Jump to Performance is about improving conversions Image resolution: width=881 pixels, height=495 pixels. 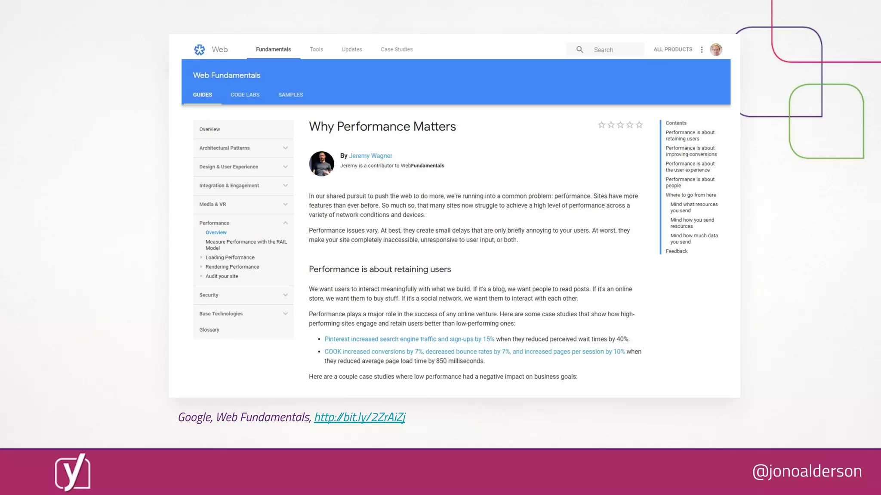click(x=691, y=151)
